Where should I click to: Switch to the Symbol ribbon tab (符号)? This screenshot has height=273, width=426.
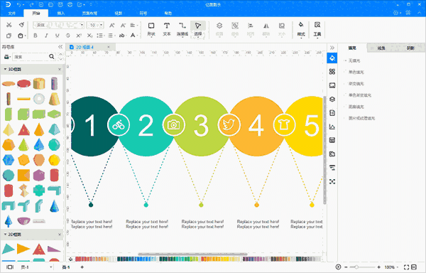143,13
